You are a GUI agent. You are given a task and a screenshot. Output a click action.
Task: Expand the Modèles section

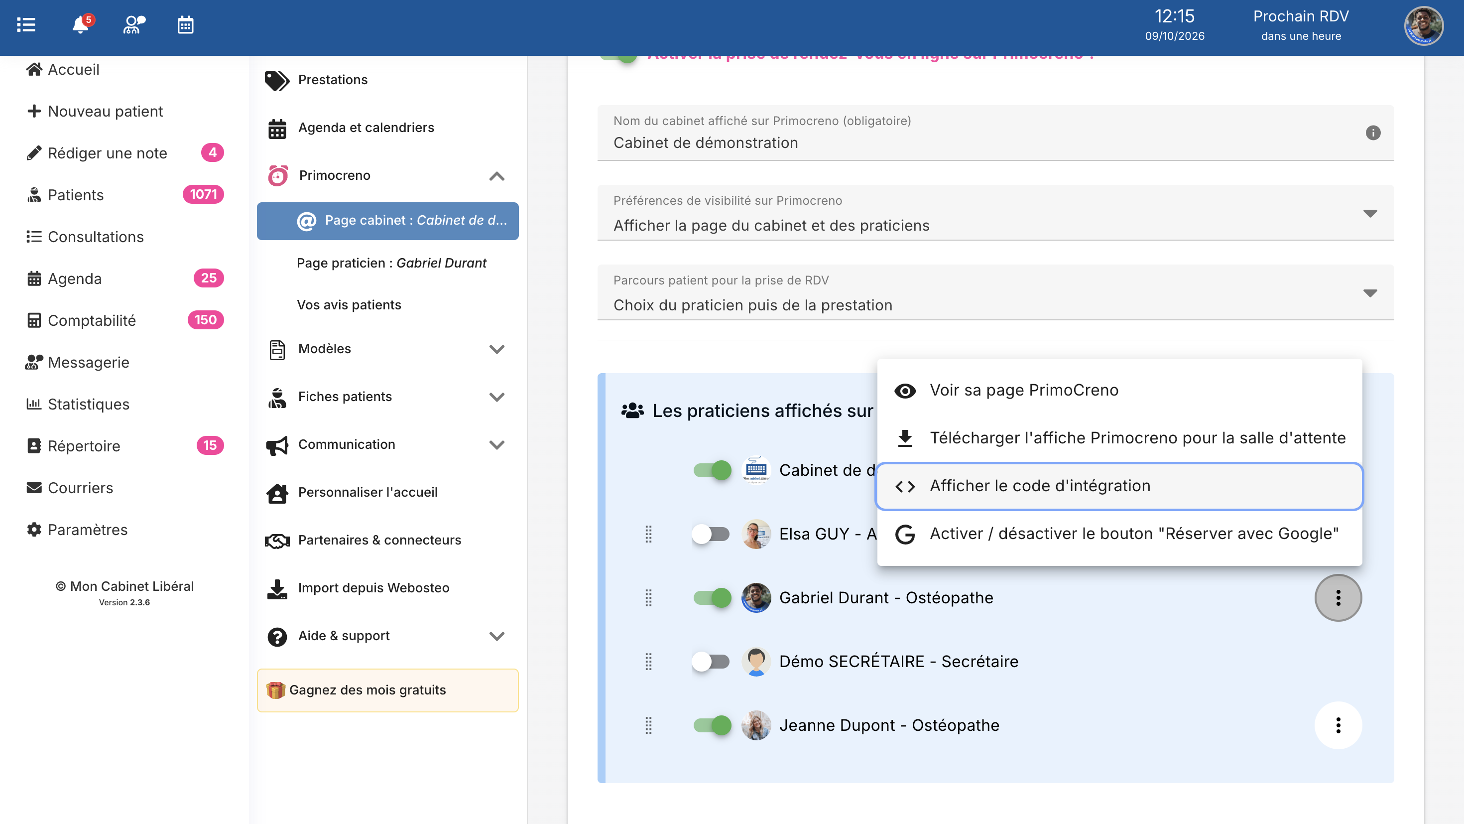[388, 349]
